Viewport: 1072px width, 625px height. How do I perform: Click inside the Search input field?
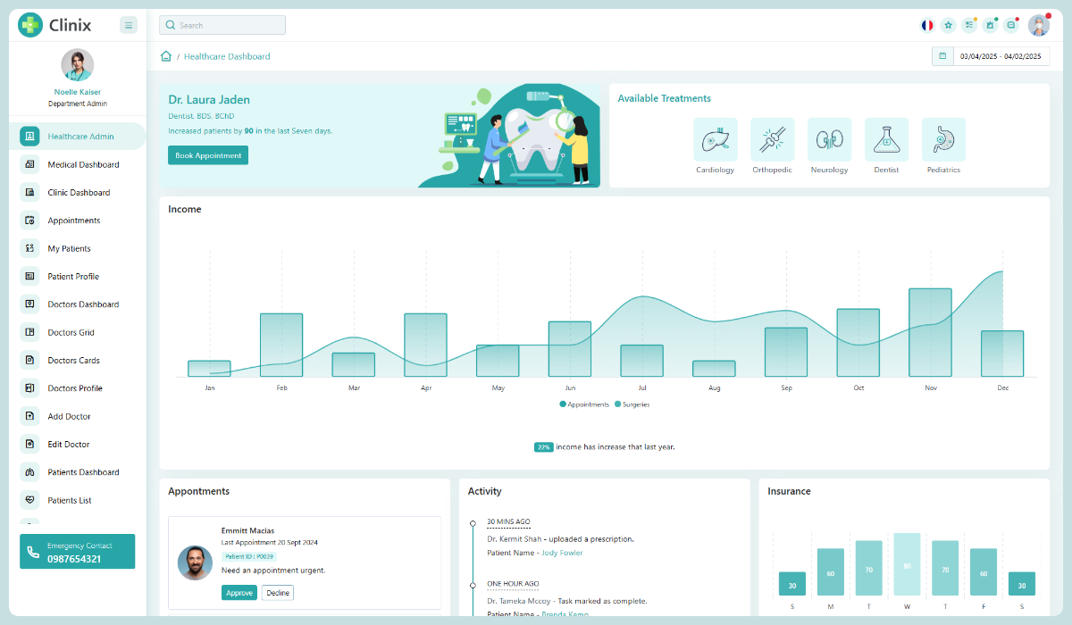(x=222, y=25)
